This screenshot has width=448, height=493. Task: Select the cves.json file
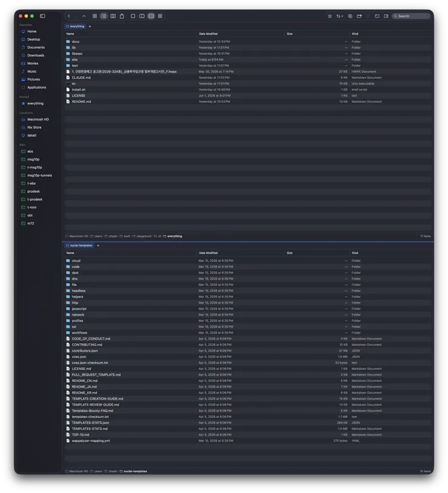[x=248, y=357]
